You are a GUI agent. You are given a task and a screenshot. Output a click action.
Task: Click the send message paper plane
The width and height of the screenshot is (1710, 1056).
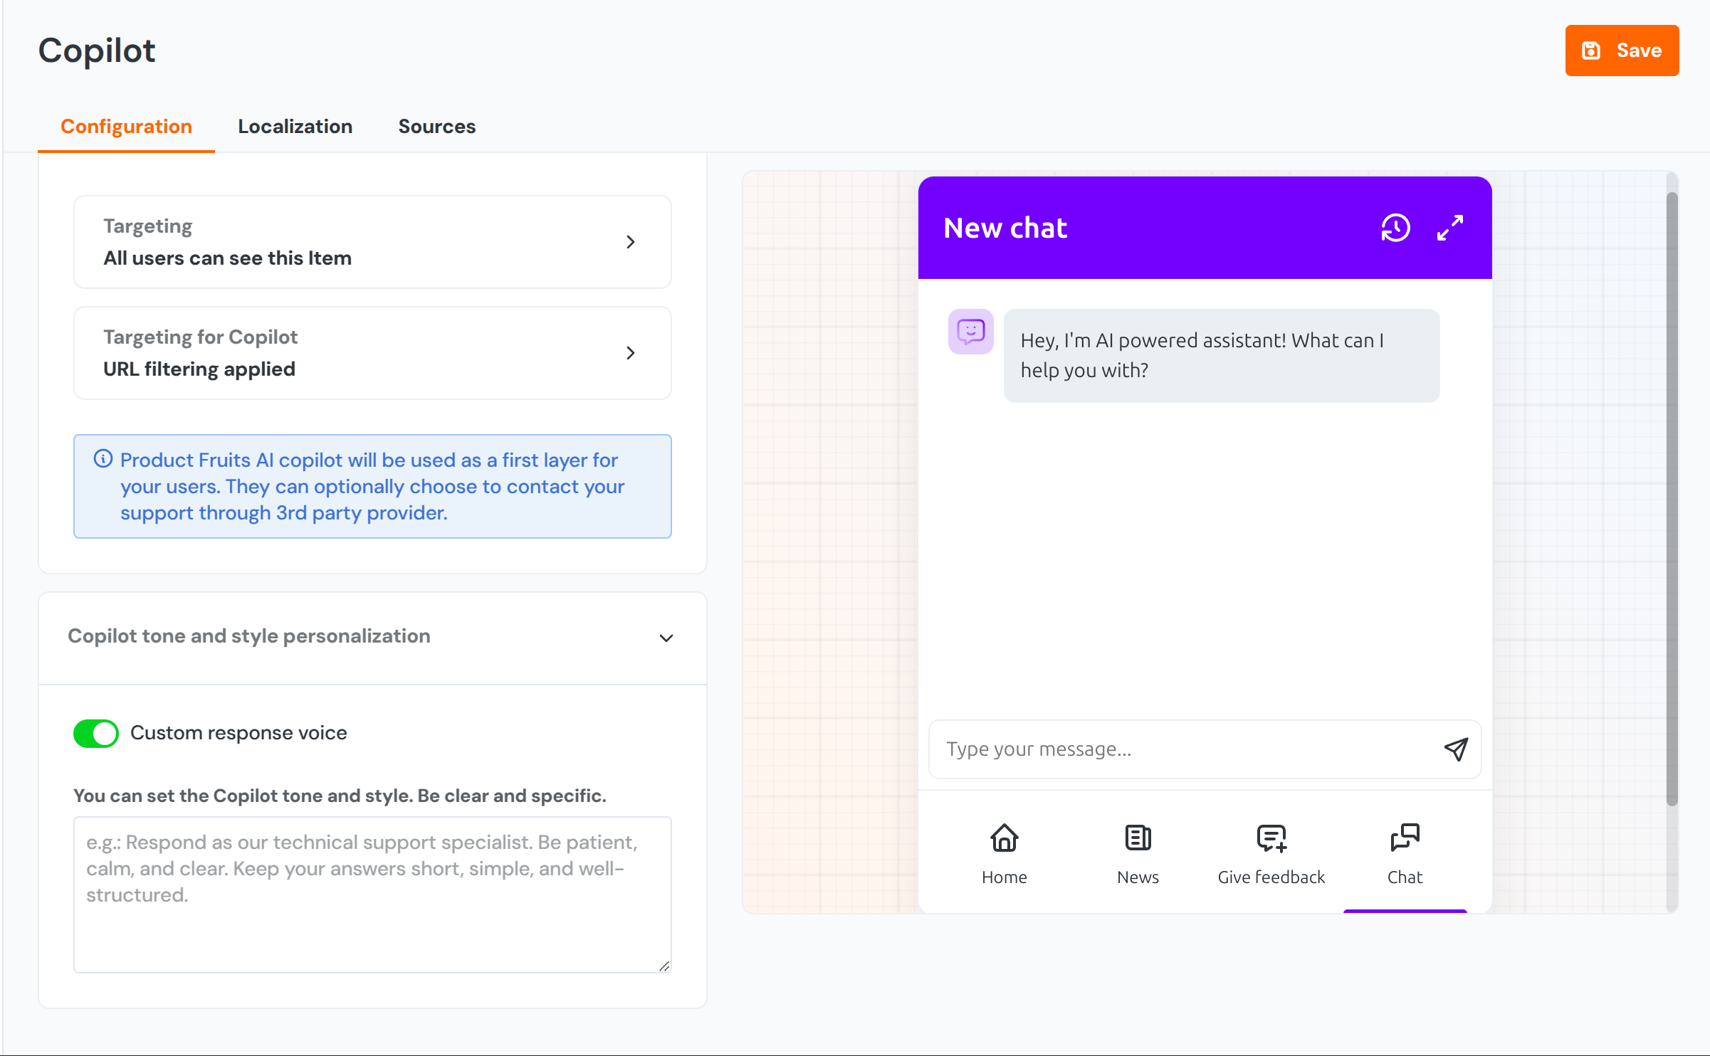tap(1456, 749)
